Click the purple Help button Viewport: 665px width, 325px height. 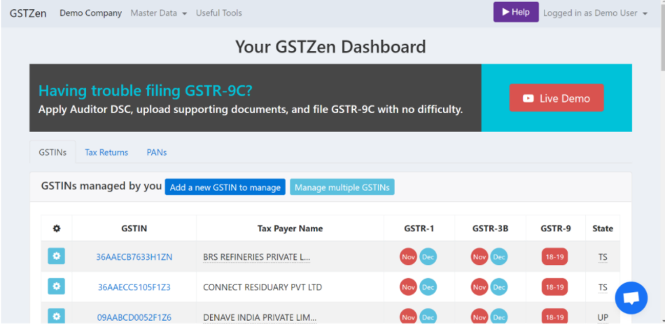click(x=516, y=12)
